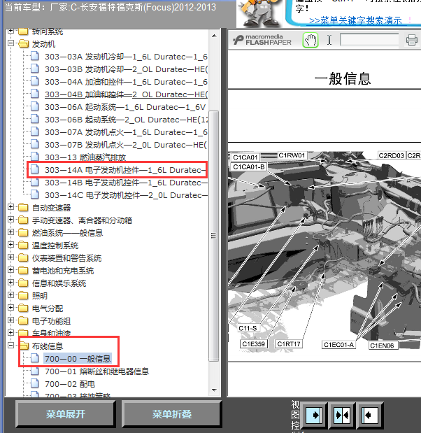
Task: Click the 发动机 folder icon
Action: [24, 43]
